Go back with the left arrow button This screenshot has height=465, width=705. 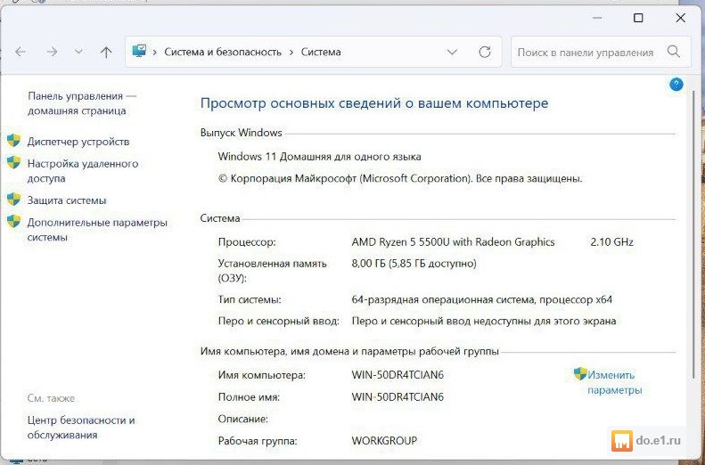pyautogui.click(x=20, y=53)
